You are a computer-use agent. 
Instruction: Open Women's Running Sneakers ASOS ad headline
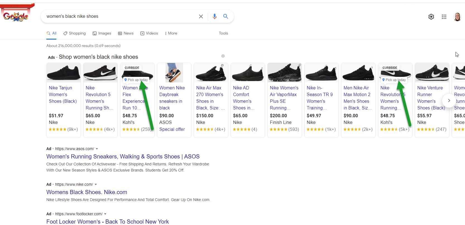pyautogui.click(x=123, y=156)
